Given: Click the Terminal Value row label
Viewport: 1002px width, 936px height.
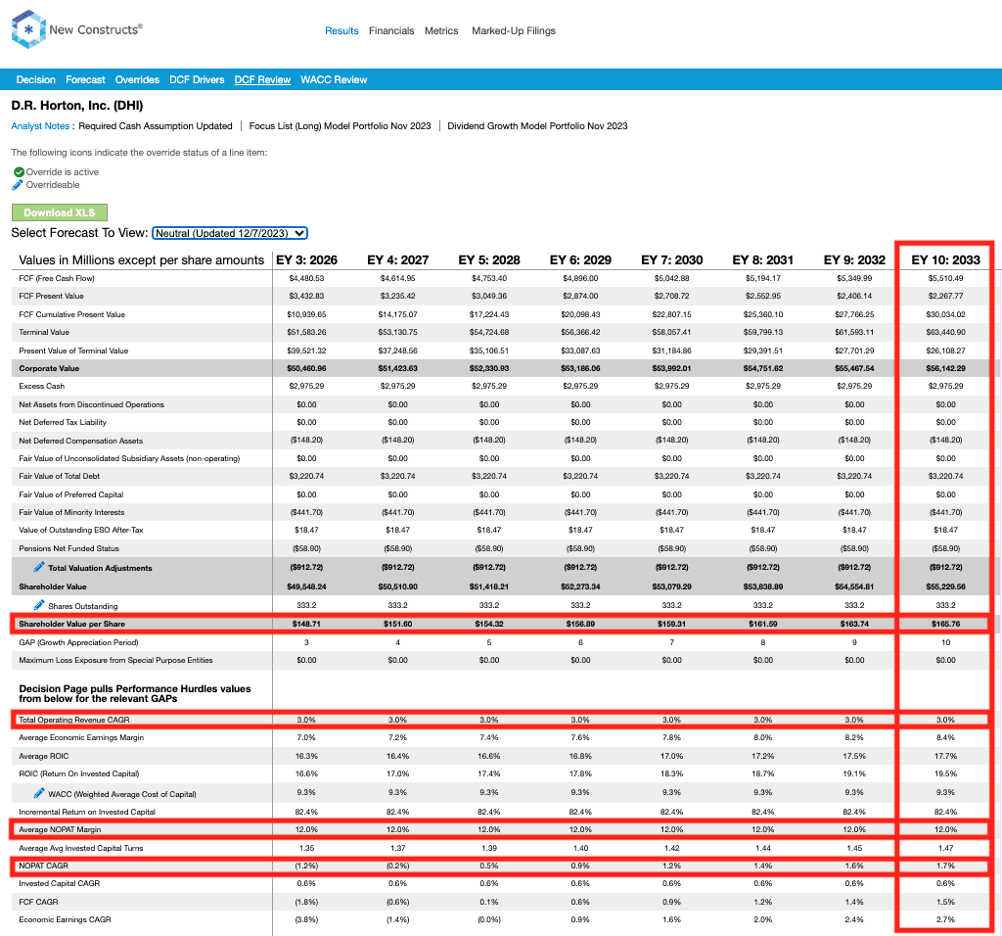Looking at the screenshot, I should [x=44, y=333].
